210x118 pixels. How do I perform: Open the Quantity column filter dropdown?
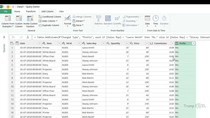pos(127,43)
